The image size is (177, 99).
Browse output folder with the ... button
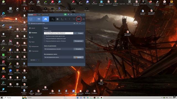[75, 33]
